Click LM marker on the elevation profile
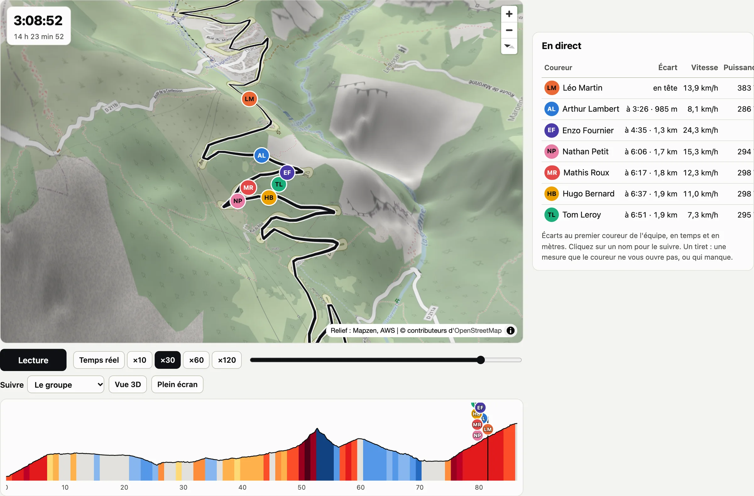Screen dimensions: 754x496 488,429
